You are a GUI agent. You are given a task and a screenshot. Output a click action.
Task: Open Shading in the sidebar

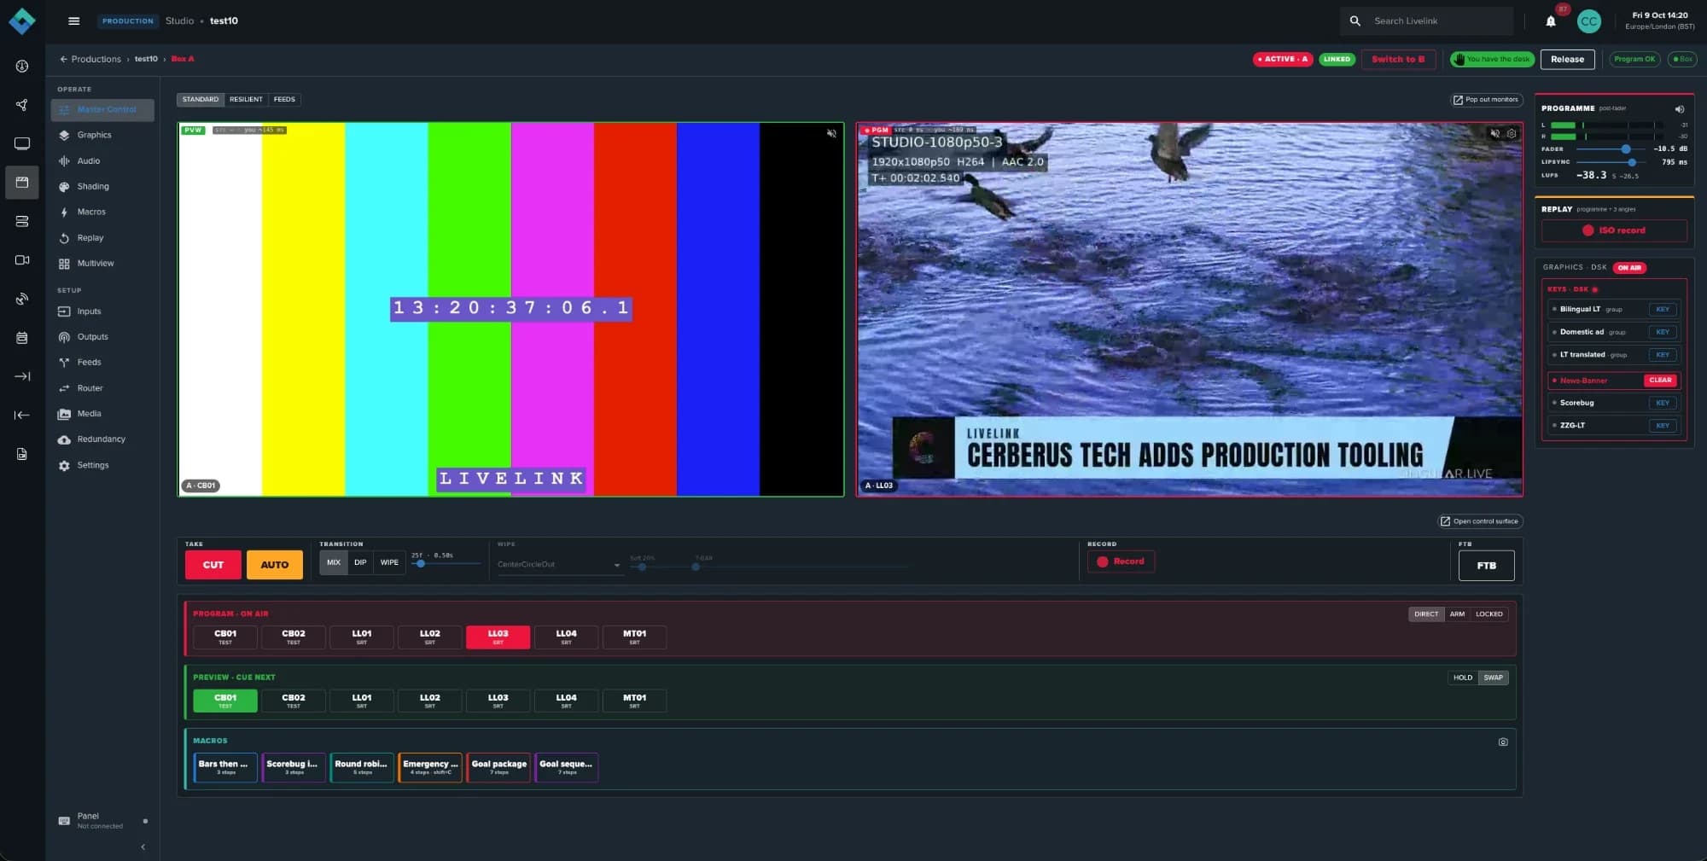click(x=102, y=186)
